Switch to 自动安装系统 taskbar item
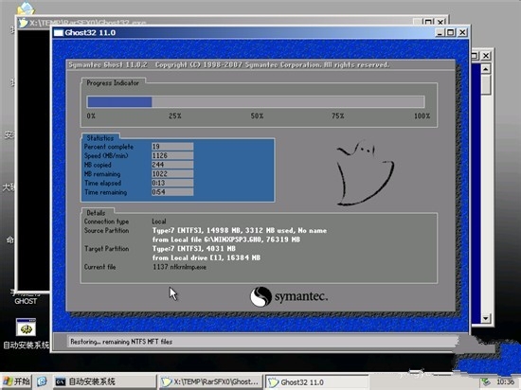Viewport: 521px width, 390px height. point(104,381)
